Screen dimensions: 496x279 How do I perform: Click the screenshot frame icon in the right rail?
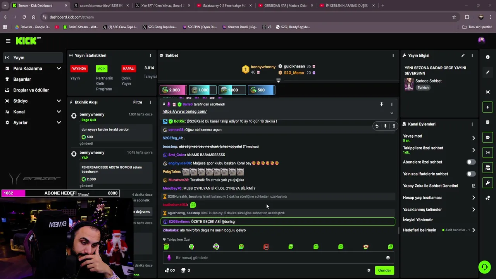487,92
